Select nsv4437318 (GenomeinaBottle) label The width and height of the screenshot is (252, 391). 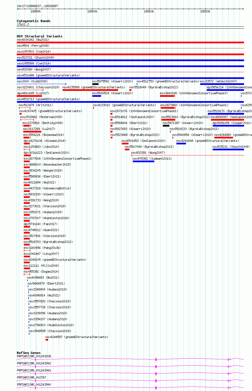tap(47, 188)
